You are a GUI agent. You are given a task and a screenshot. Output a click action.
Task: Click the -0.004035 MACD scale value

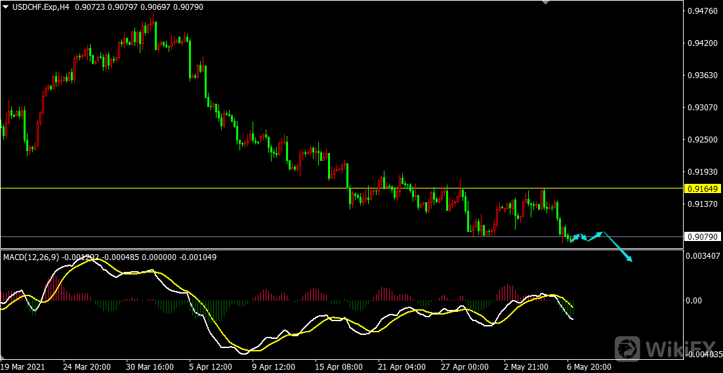pos(703,355)
